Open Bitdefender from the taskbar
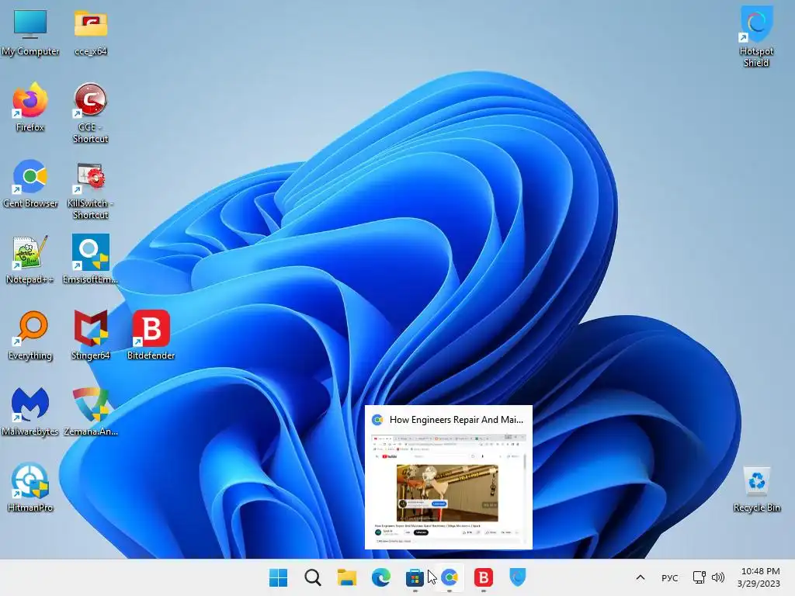 484,577
